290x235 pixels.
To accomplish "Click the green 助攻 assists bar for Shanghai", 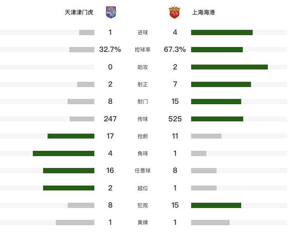I will (229, 67).
